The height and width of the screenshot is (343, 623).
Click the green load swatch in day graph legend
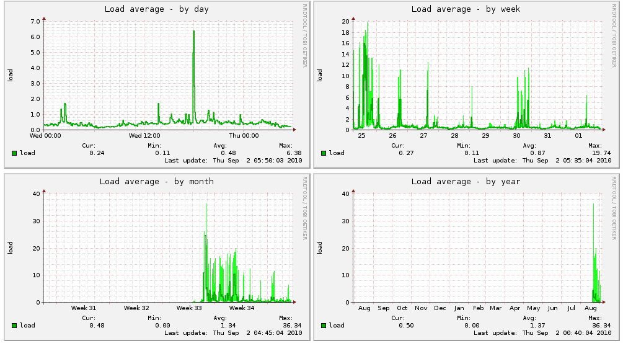(x=14, y=153)
